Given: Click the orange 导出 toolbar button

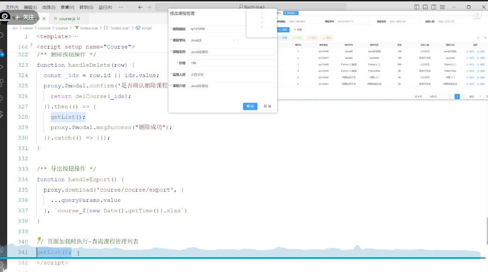Looking at the screenshot, I should coord(327,38).
